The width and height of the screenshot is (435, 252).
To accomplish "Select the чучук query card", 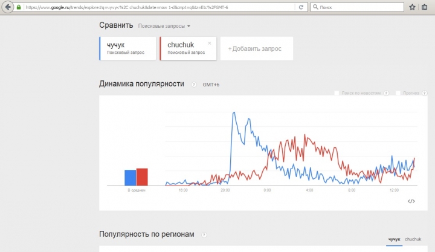I will (127, 48).
